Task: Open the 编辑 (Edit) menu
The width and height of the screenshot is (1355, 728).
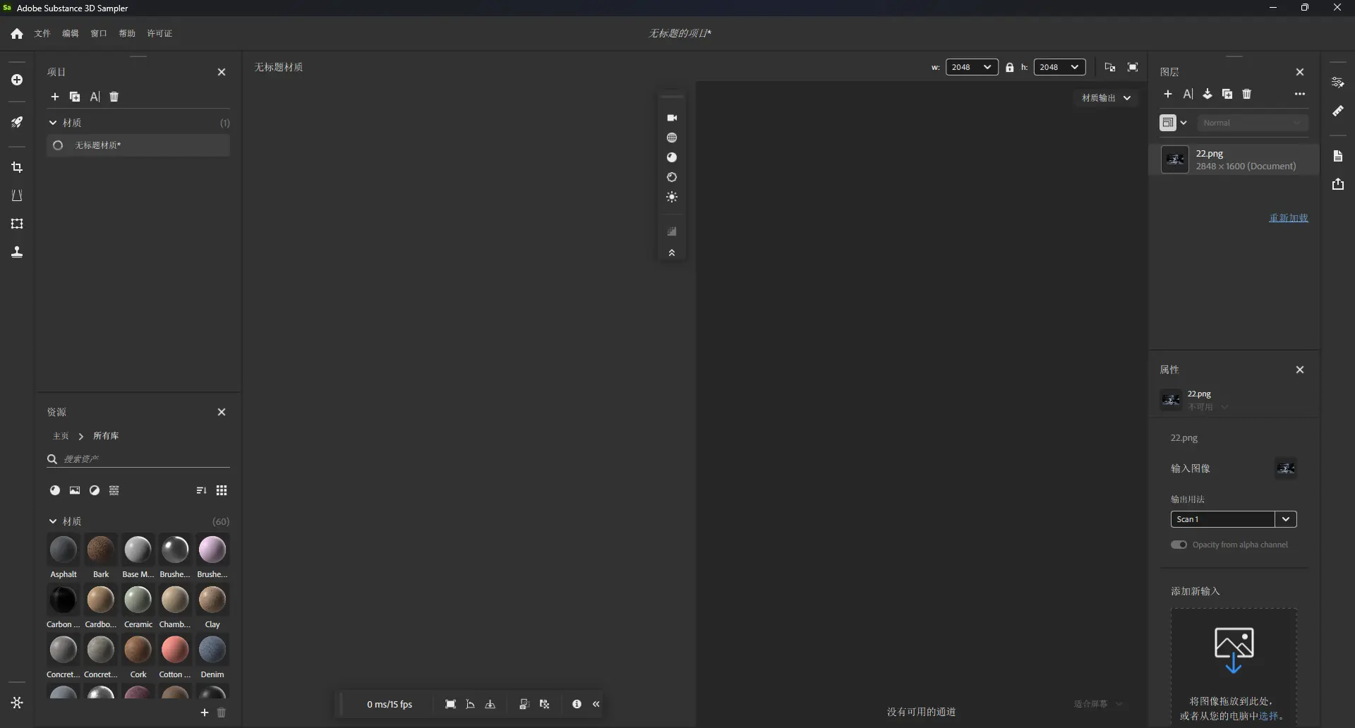Action: click(x=71, y=34)
